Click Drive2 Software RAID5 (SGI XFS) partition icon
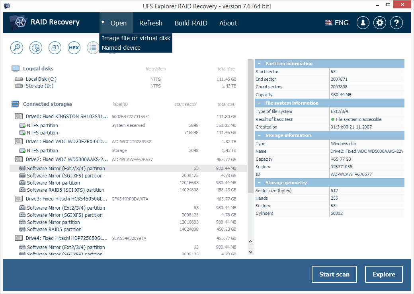Screen dimensions: 414x294 [22, 190]
